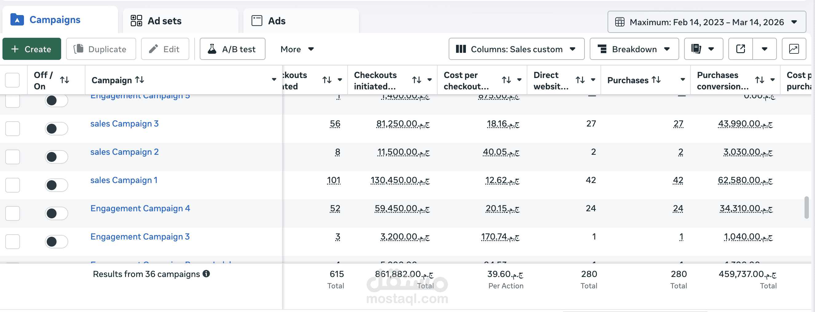Open the sales Campaign 2 link

click(124, 152)
